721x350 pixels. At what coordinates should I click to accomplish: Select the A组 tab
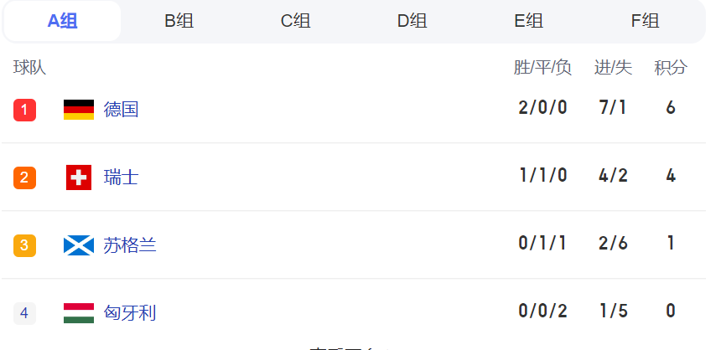(x=62, y=21)
